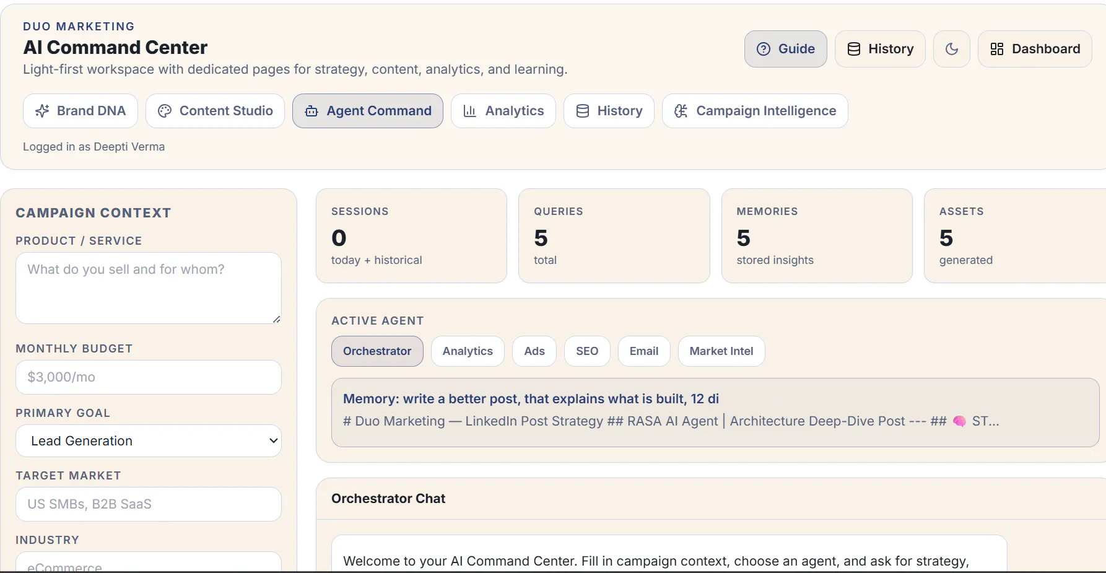The width and height of the screenshot is (1106, 573).
Task: Toggle dark mode with the moon icon
Action: pyautogui.click(x=952, y=49)
